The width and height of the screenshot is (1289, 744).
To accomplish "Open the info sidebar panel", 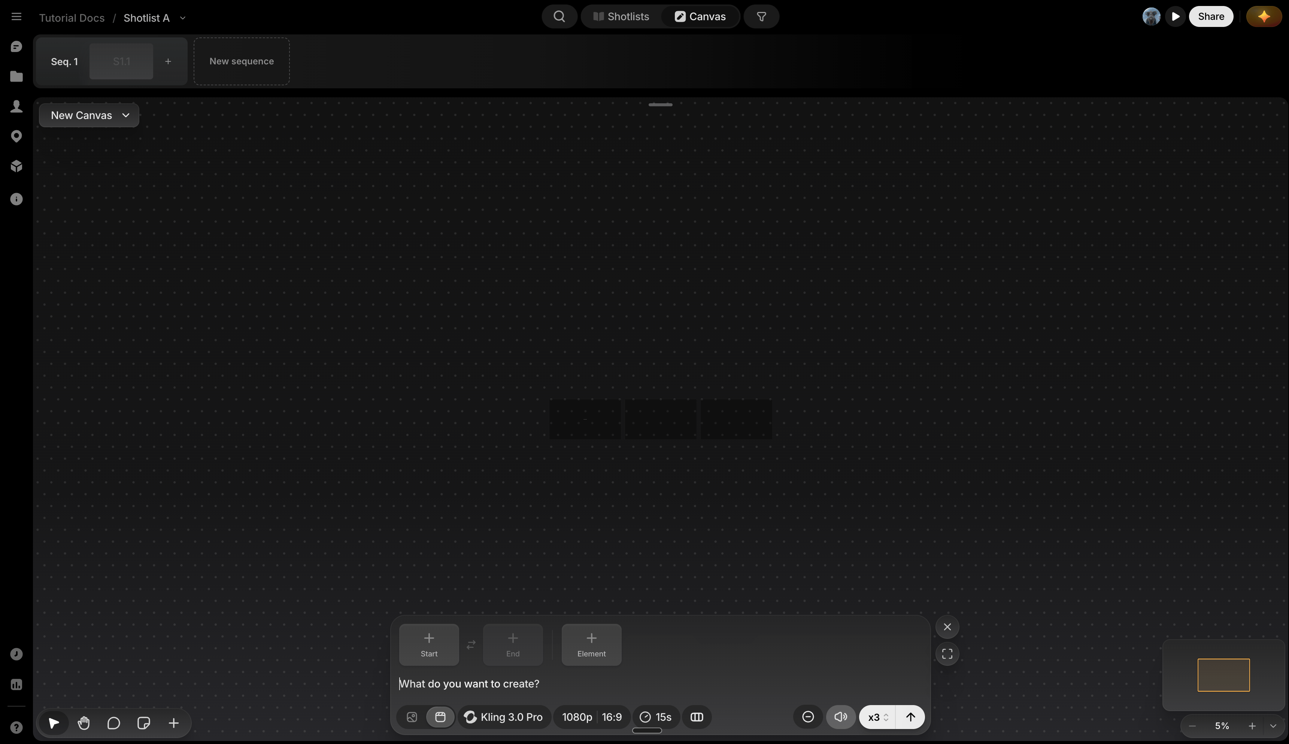I will (x=16, y=199).
